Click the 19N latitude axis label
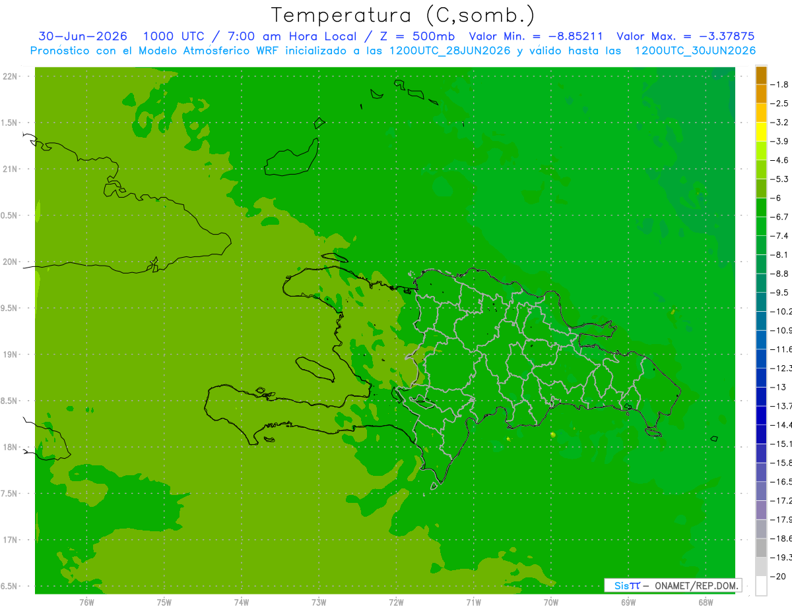Image resolution: width=792 pixels, height=611 pixels. 11,355
